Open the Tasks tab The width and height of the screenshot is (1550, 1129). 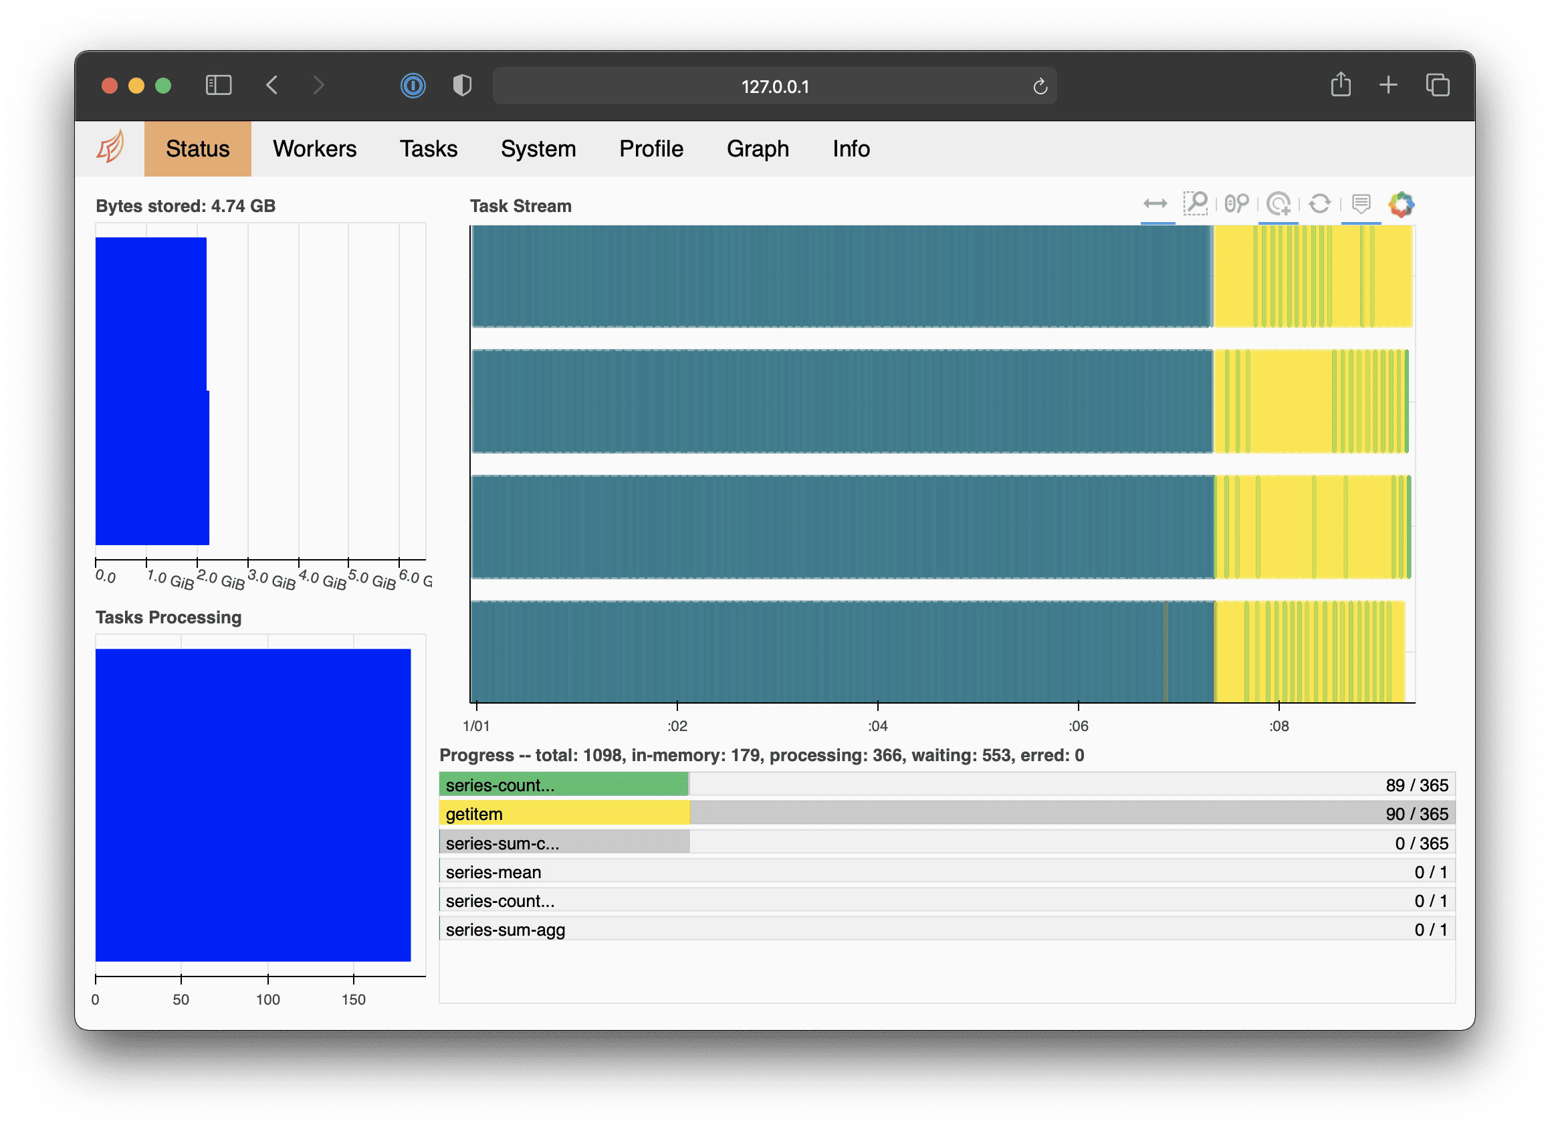[429, 149]
